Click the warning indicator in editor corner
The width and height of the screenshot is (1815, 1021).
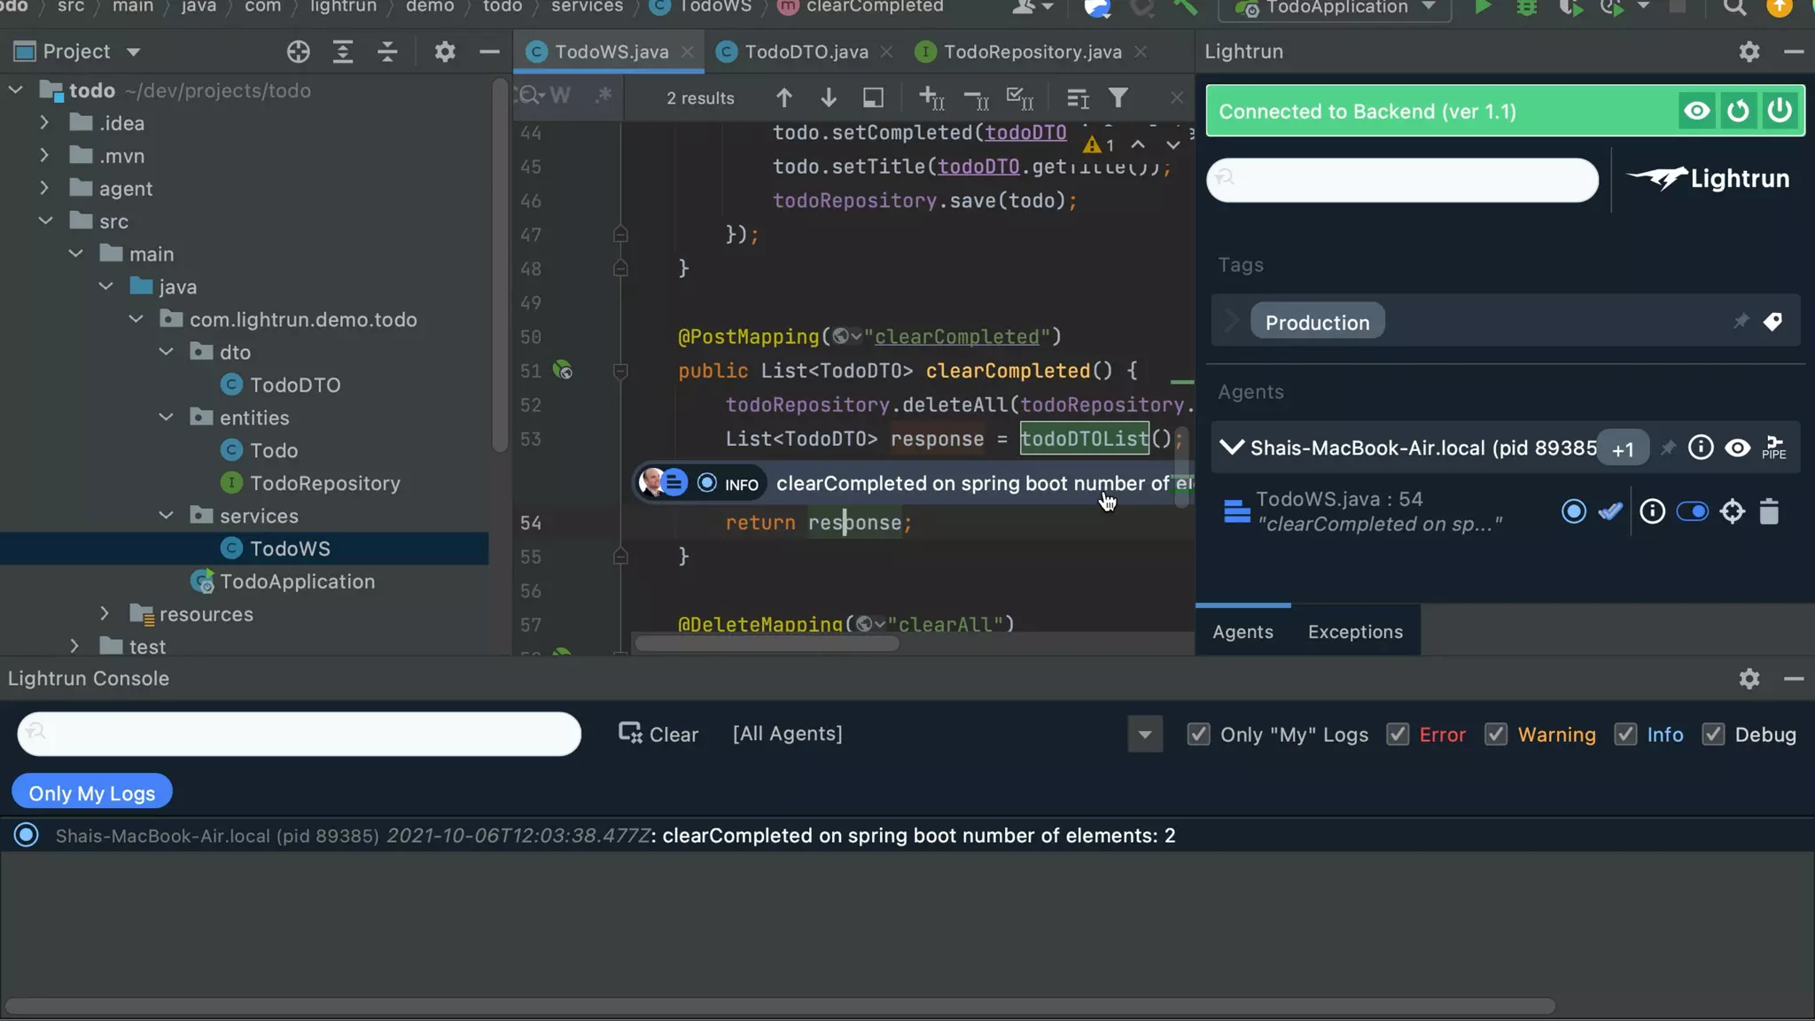pos(1099,144)
